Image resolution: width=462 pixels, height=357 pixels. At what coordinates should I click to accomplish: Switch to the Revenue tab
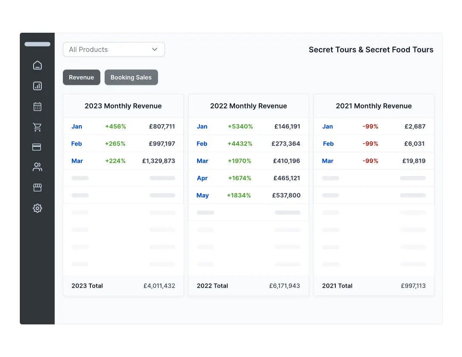tap(82, 77)
